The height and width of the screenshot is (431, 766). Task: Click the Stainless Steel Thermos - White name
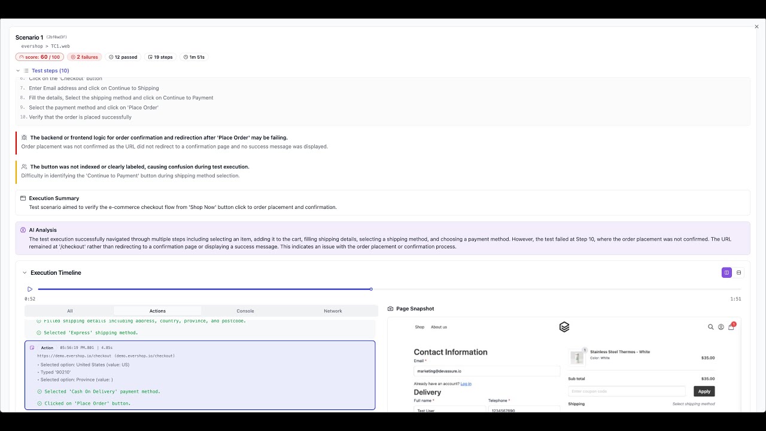620,352
